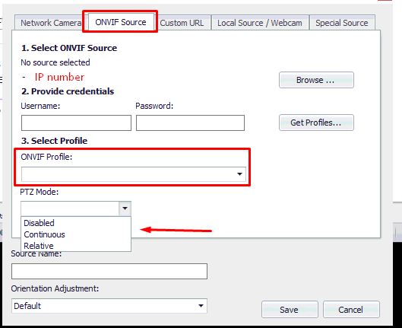Switch to the Network Camera tab
The image size is (402, 328).
coord(51,23)
